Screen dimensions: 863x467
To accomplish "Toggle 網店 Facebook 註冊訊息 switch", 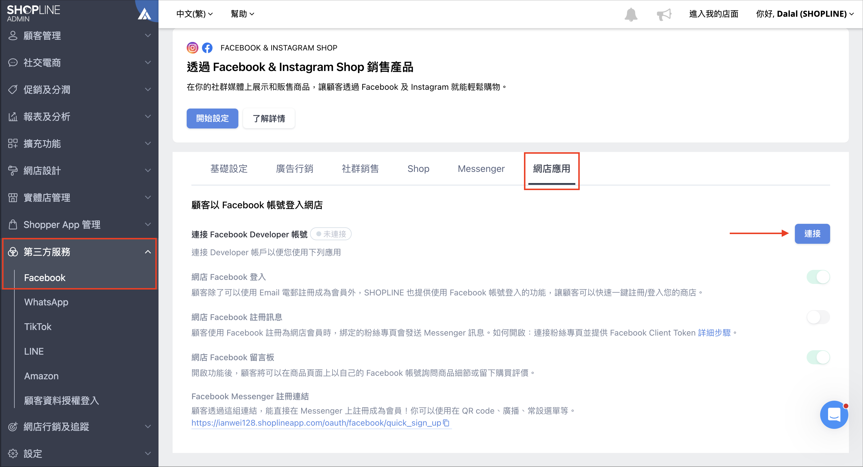I will [818, 317].
